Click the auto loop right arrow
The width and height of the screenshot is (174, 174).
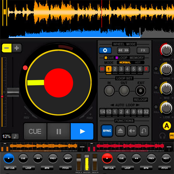coord(138,105)
